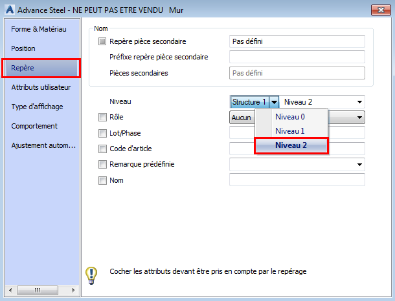Image resolution: width=395 pixels, height=301 pixels.
Task: Select the Ajustement autom... tab
Action: [x=43, y=145]
